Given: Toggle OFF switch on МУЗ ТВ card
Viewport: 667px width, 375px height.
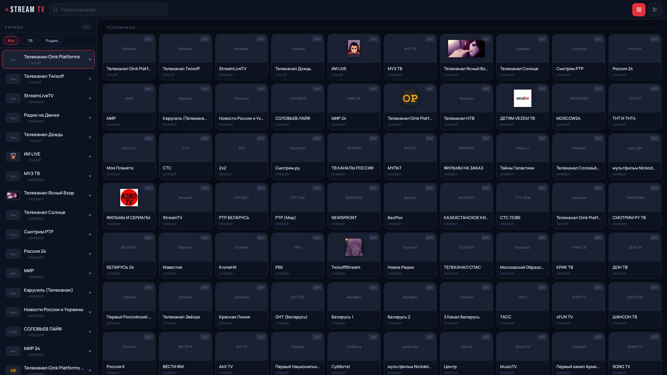Looking at the screenshot, I should 430,39.
